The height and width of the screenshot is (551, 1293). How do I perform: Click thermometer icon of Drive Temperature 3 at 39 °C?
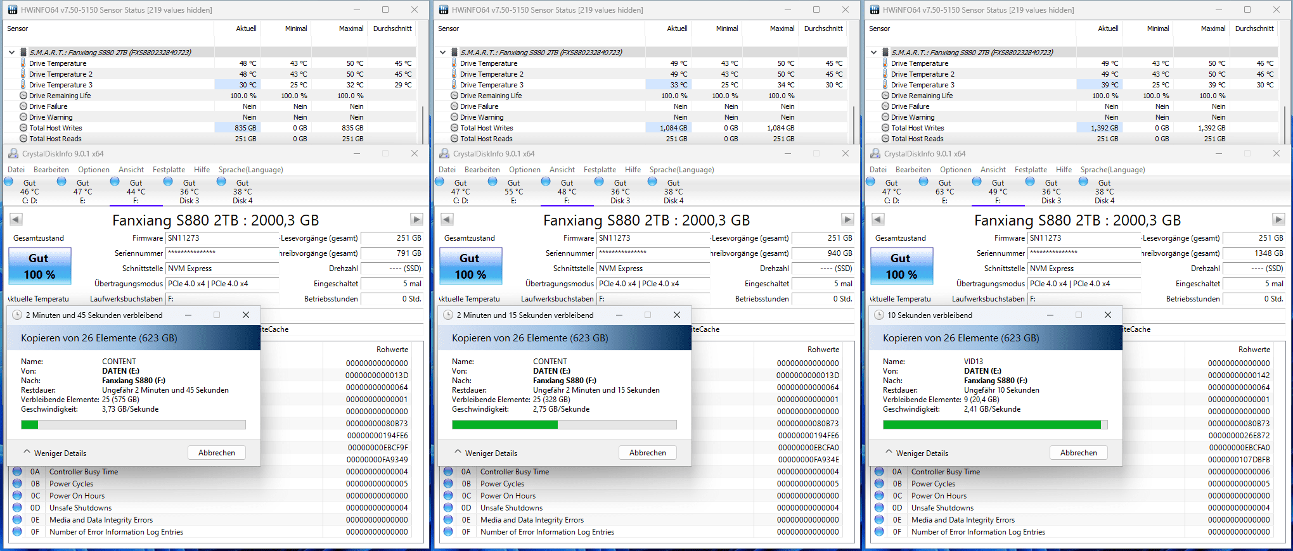tap(885, 84)
